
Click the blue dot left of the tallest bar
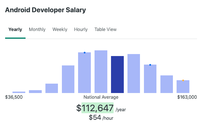pyautogui.click(x=85, y=53)
